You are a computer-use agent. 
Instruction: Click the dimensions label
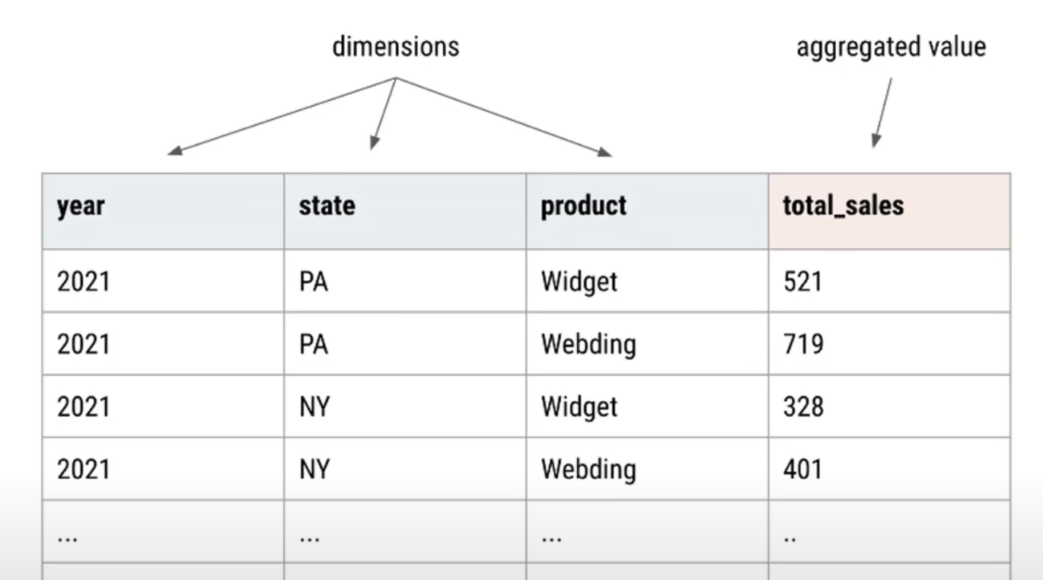coord(396,46)
